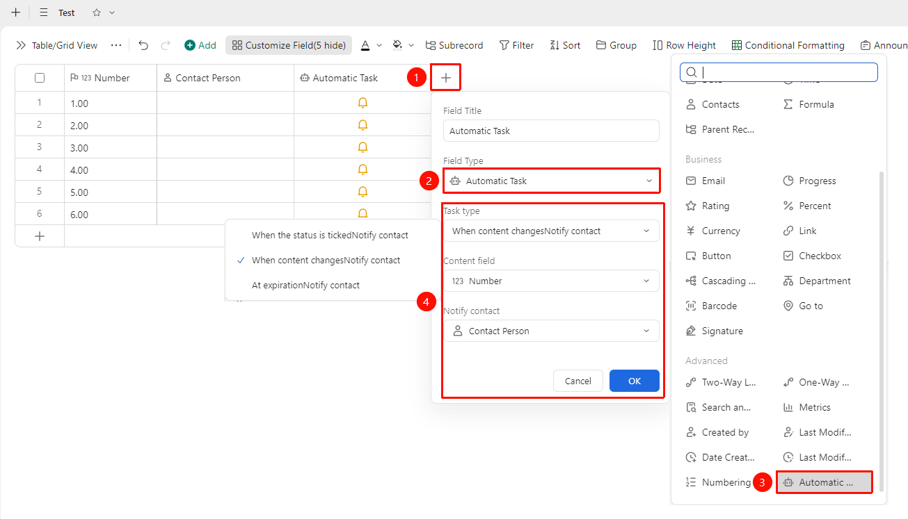The image size is (908, 519).
Task: Click the undo arrow in toolbar
Action: pyautogui.click(x=143, y=45)
